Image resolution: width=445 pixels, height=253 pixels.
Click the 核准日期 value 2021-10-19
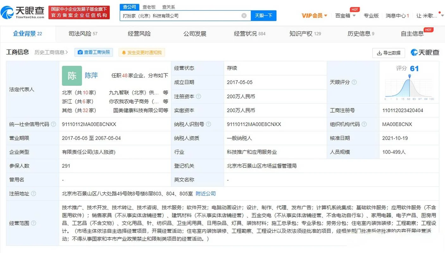[x=395, y=138]
